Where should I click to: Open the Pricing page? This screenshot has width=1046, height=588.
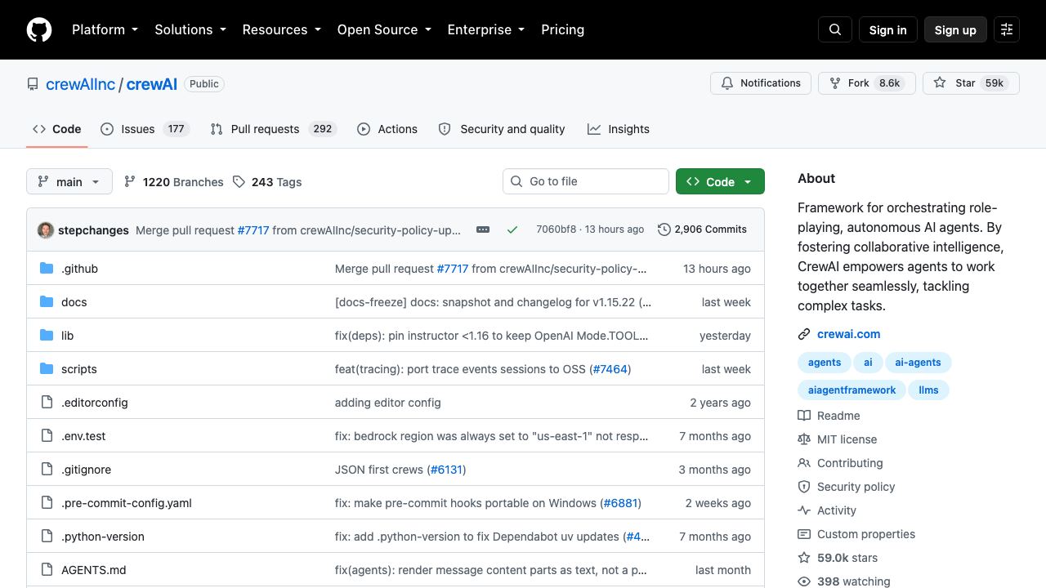[562, 29]
